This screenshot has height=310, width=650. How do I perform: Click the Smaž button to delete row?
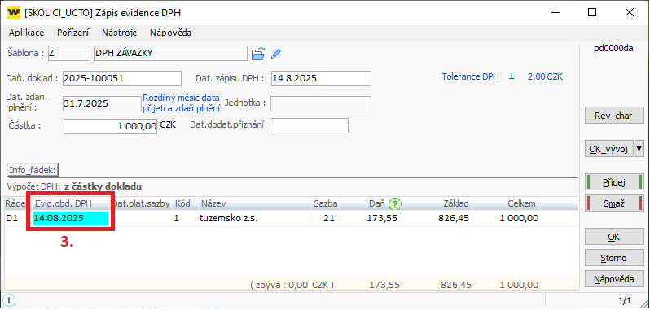click(x=614, y=203)
